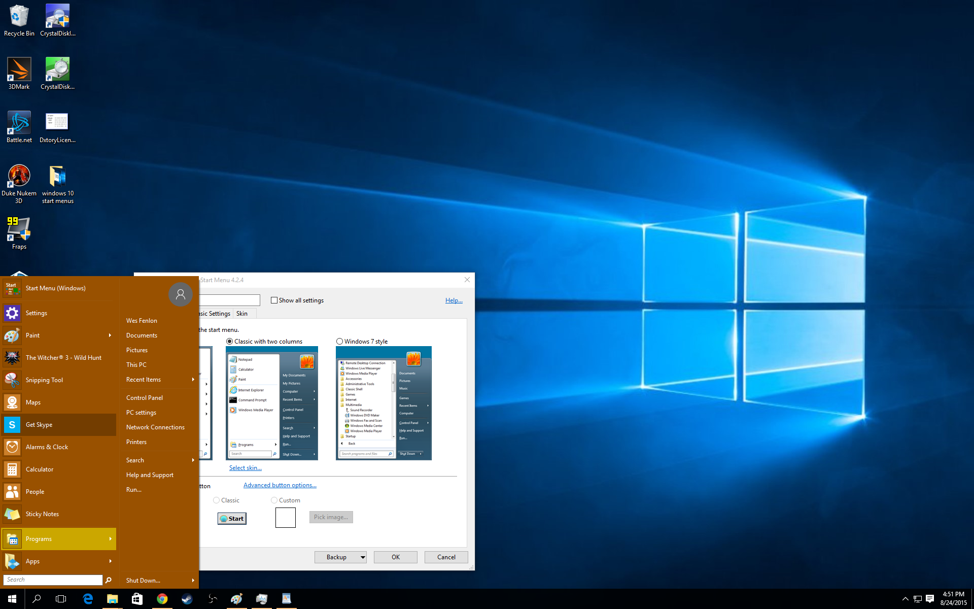Open the Action Center notification icon
974x609 pixels.
coord(930,599)
